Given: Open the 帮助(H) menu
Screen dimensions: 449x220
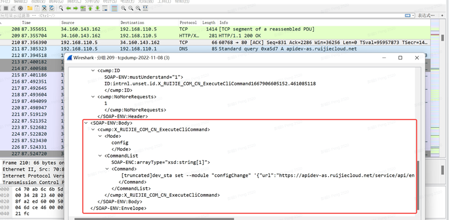Looking at the screenshot, I should pos(183,2).
